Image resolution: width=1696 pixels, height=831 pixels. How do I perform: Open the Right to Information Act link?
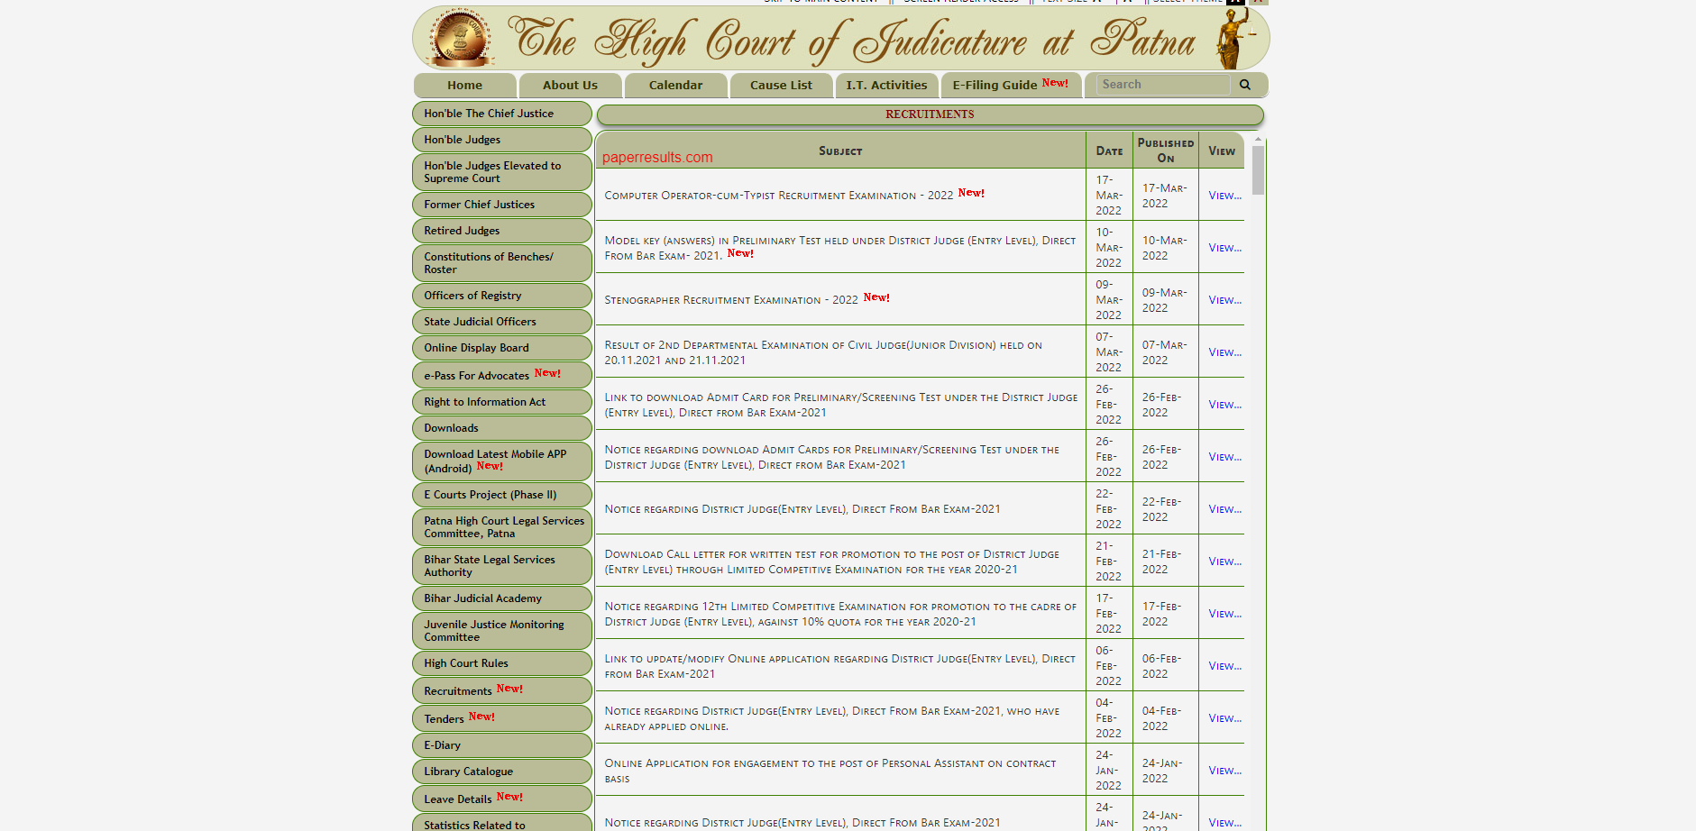click(501, 402)
